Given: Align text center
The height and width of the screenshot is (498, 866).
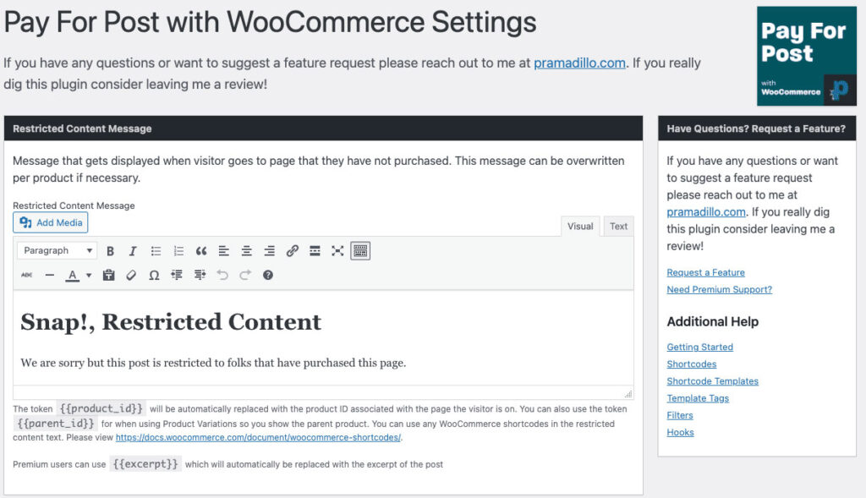Looking at the screenshot, I should (x=246, y=251).
